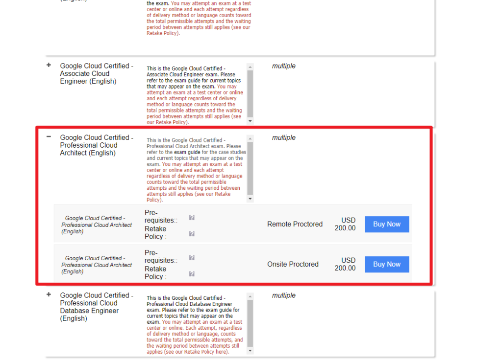Click scroll-up arrow in Cloud Database Engineer description
Viewport: 502px width, 360px height.
click(251, 296)
